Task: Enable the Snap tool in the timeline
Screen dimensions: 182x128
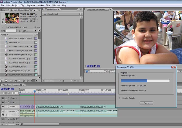Action: pyautogui.click(x=4, y=93)
